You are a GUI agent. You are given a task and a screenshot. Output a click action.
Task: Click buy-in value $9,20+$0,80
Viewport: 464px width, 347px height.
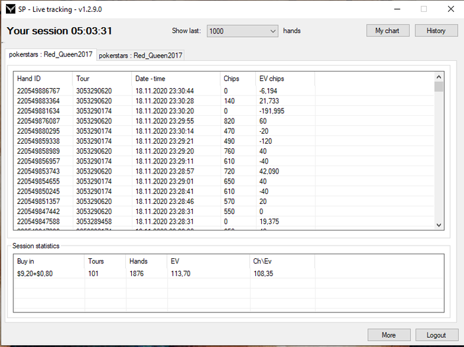coord(35,273)
